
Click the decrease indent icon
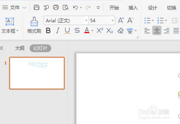pos(175,21)
